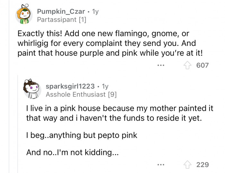
Task: Open Pumpkin_Czar's avatar profile picture
Action: (x=24, y=15)
